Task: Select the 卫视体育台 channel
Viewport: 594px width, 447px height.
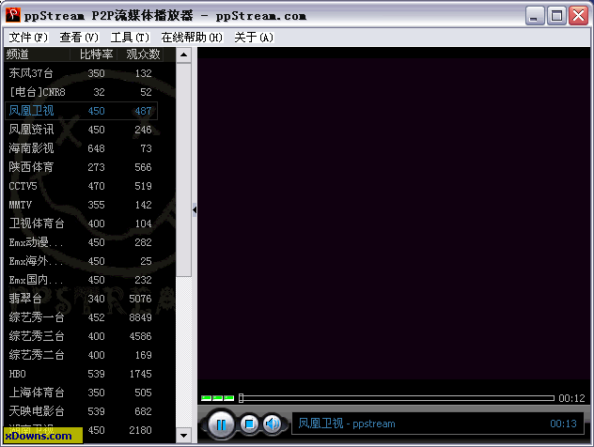Action: click(x=81, y=223)
